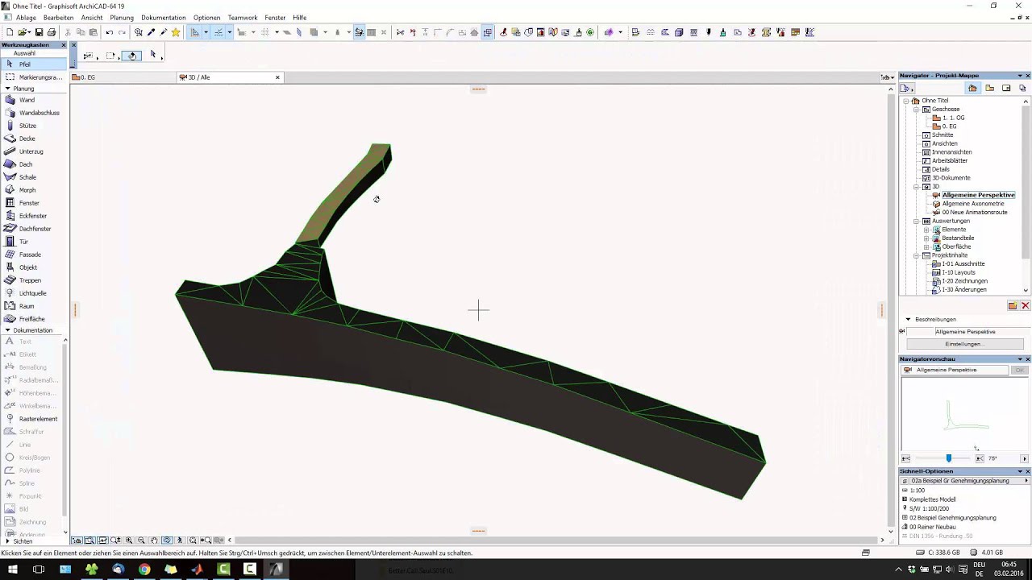1032x580 pixels.
Task: Expand the Elemente tree node
Action: [926, 230]
